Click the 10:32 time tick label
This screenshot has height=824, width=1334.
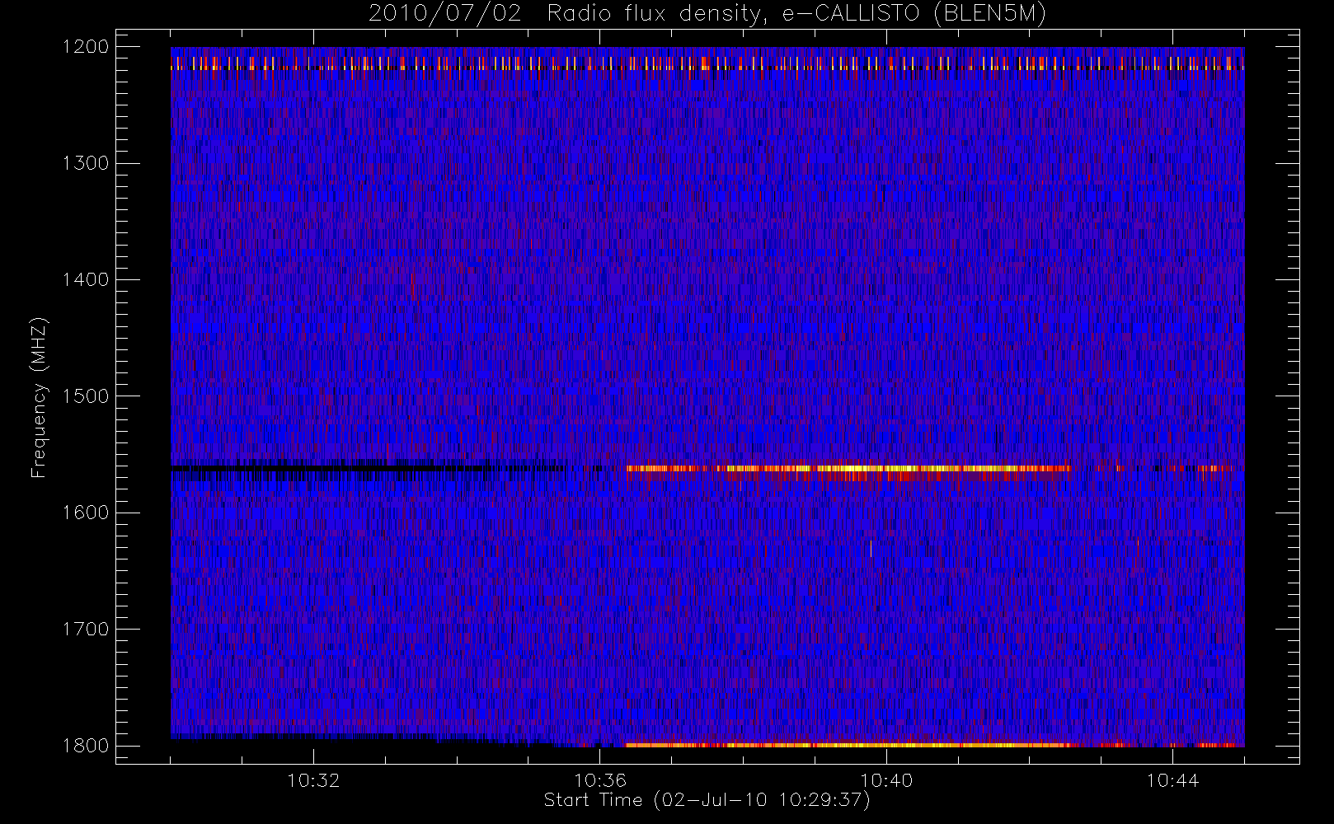[x=313, y=780]
